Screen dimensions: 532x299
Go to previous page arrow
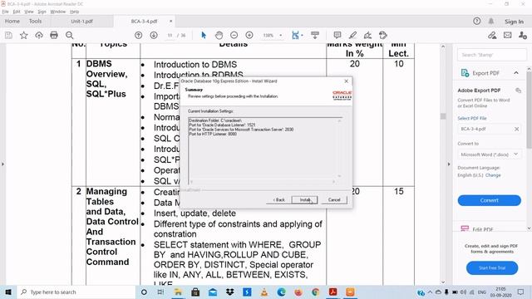coord(139,35)
